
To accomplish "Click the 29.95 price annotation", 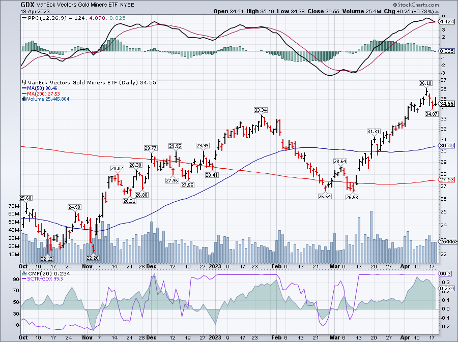I will coord(175,146).
